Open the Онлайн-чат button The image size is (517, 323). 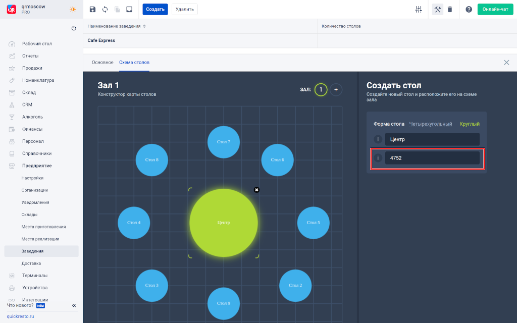[495, 9]
